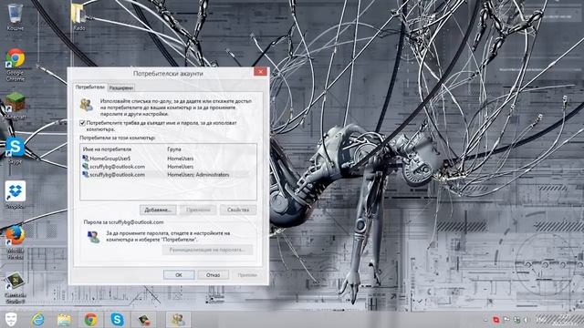The width and height of the screenshot is (584, 328).
Task: Select the Google Chrome desktop shortcut
Action: (15, 65)
